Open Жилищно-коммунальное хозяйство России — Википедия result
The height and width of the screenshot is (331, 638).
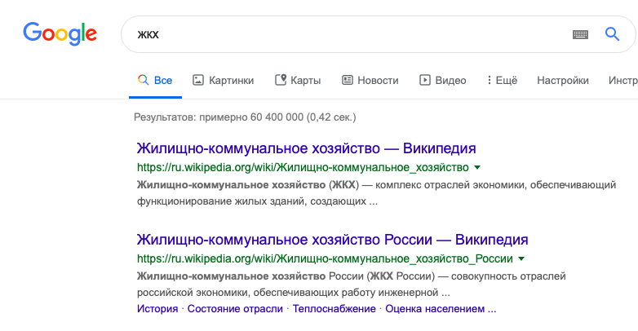pyautogui.click(x=332, y=240)
